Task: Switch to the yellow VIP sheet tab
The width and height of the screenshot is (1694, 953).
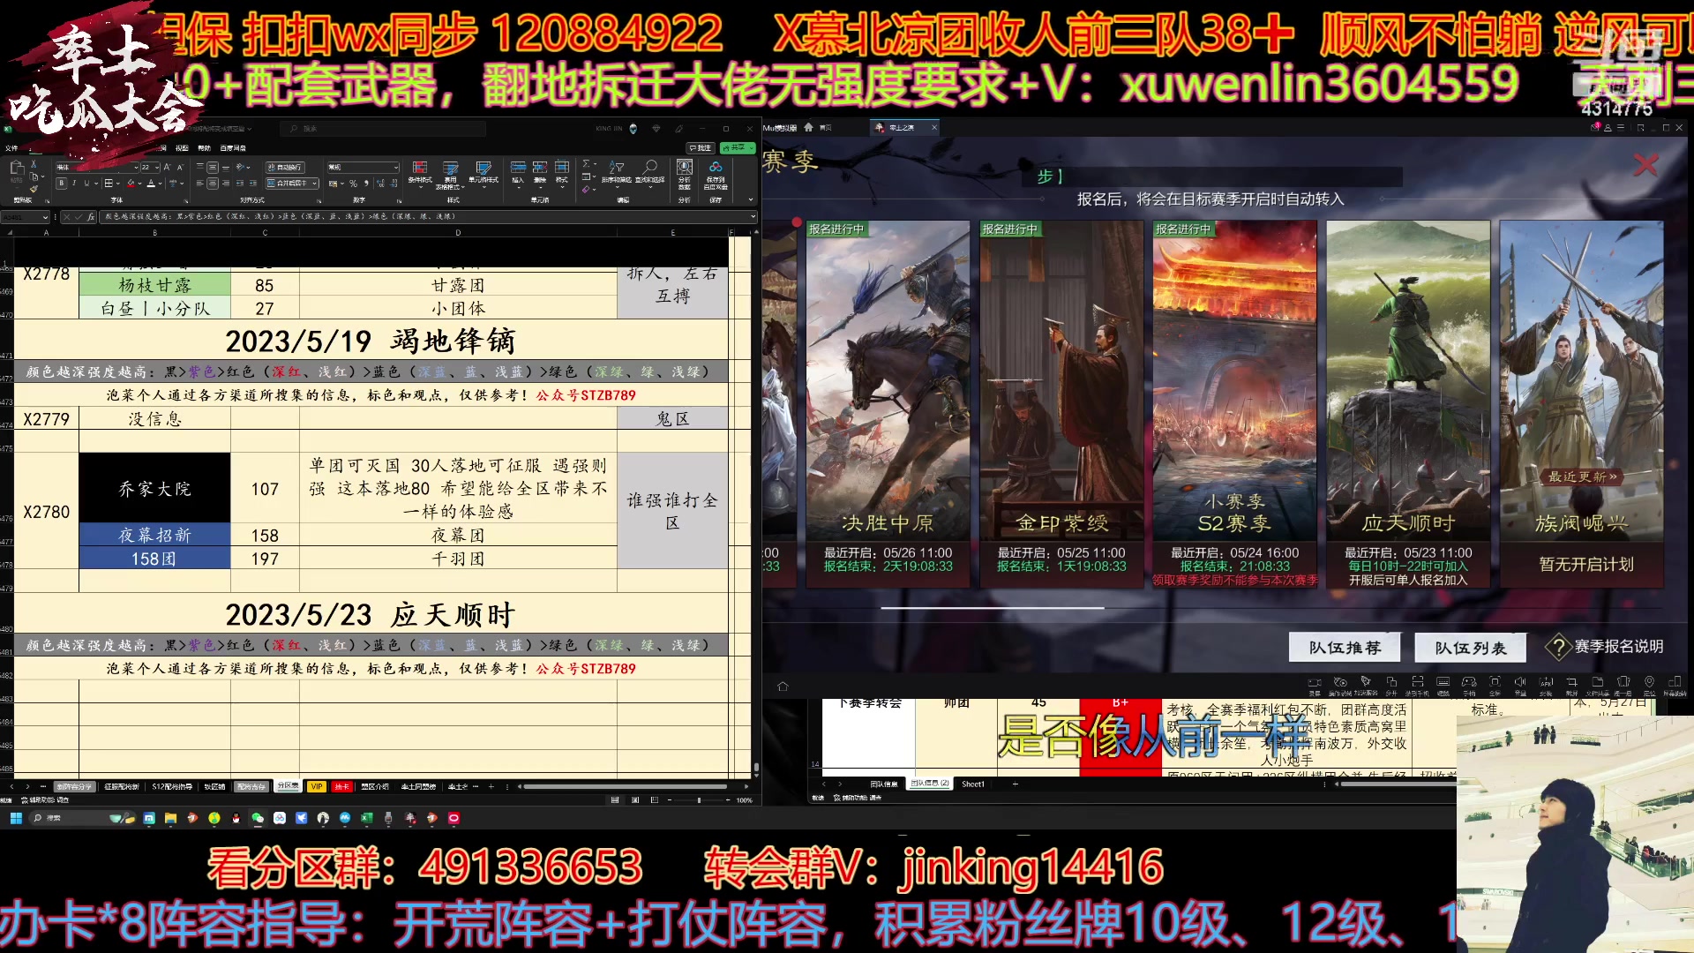Action: tap(317, 786)
